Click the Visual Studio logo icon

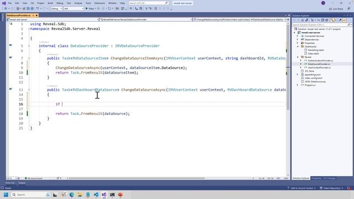[4, 3]
